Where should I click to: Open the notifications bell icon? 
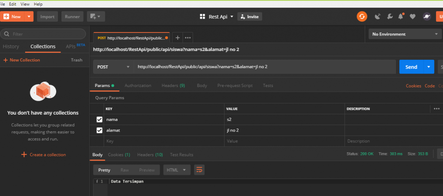tap(401, 16)
